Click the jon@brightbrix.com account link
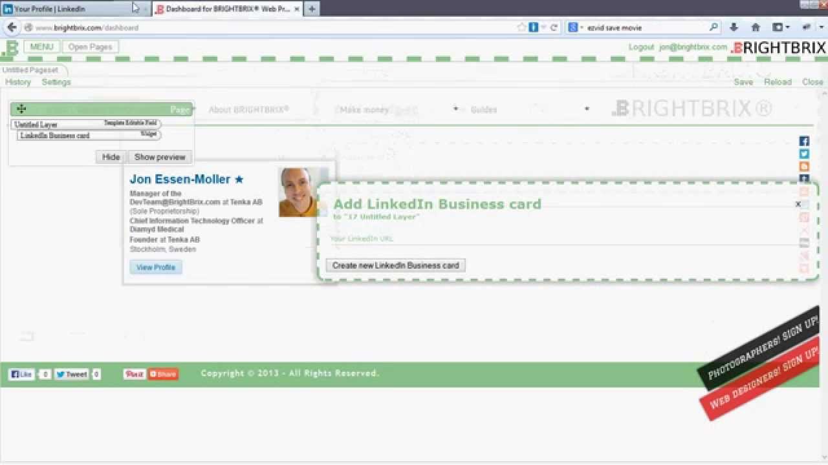The image size is (828, 465). 693,47
